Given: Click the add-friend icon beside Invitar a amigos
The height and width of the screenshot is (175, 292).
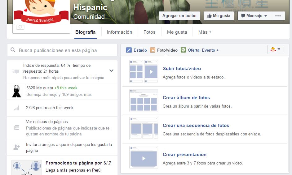Looking at the screenshot, I should [x=16, y=147].
